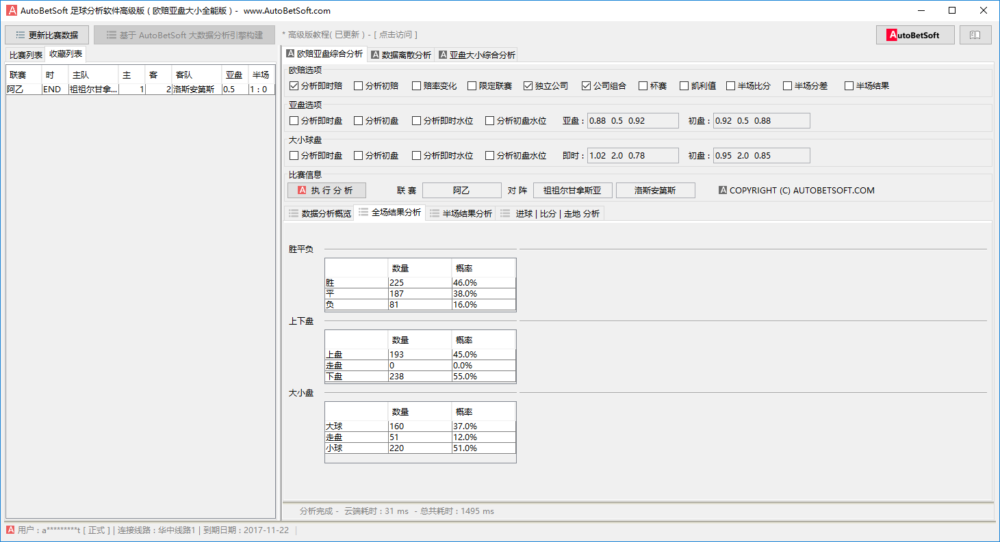
Task: Select the 收藏列表 tab
Action: pyautogui.click(x=66, y=54)
